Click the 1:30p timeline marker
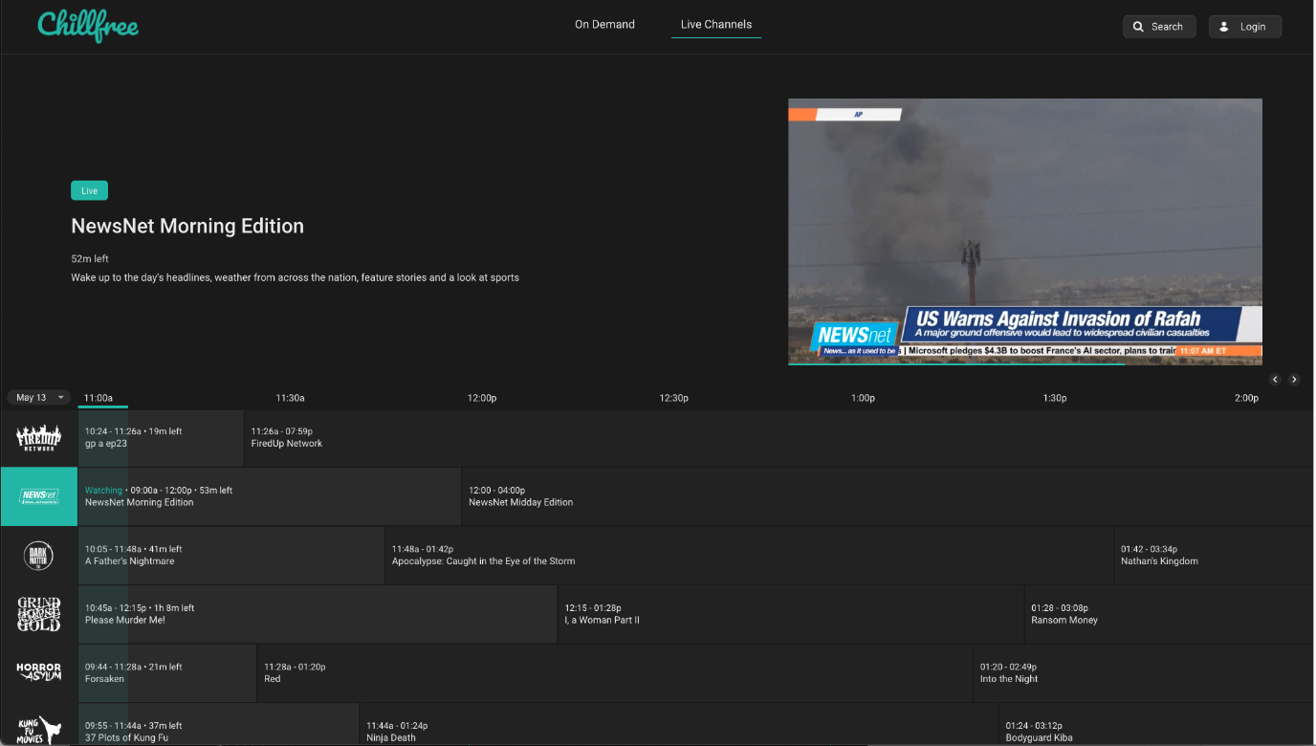Image resolution: width=1316 pixels, height=746 pixels. click(x=1055, y=398)
